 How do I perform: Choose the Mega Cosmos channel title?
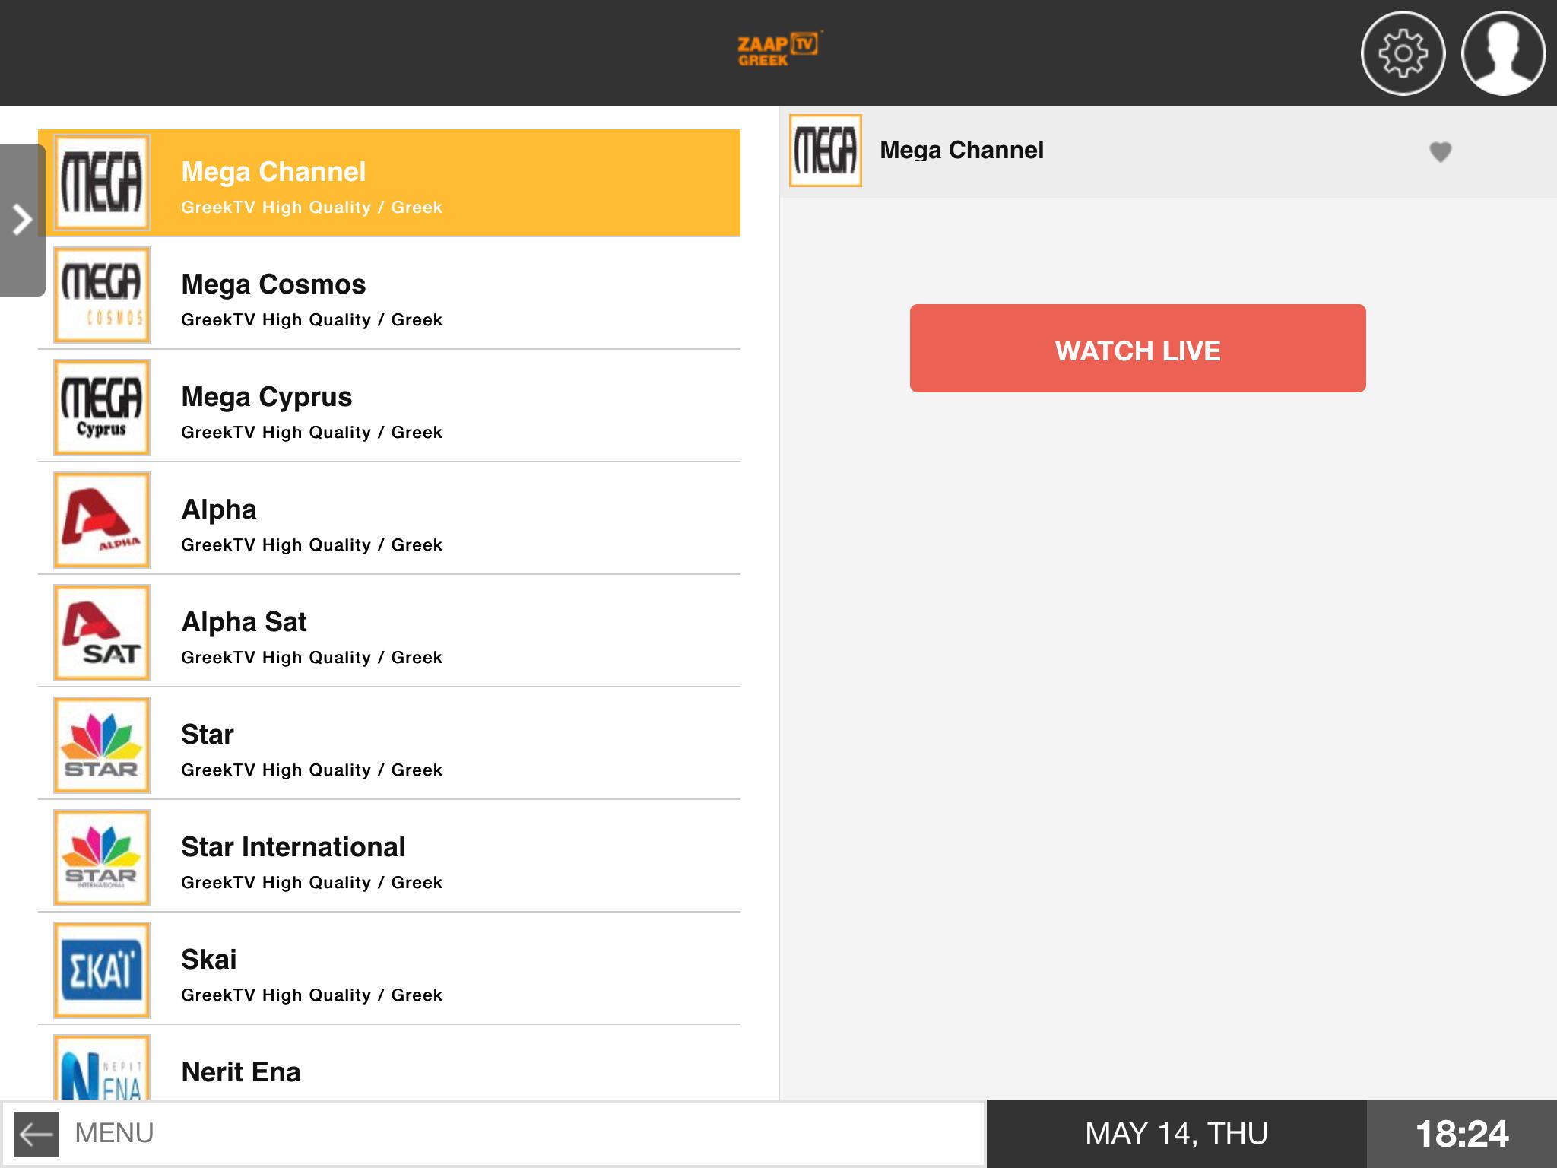tap(274, 285)
